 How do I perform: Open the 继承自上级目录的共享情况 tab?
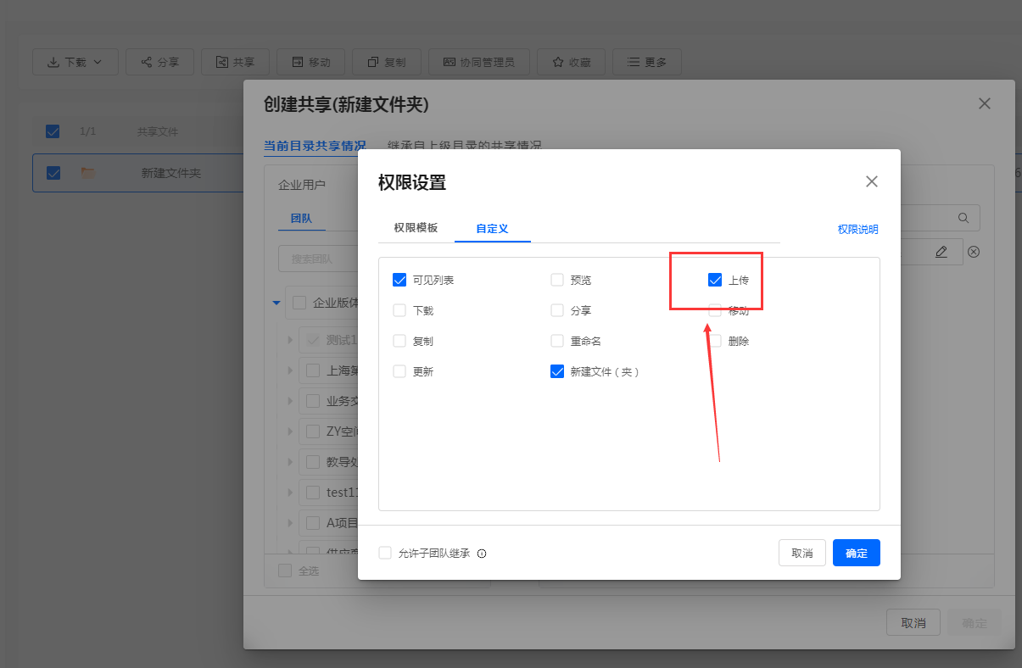464,146
